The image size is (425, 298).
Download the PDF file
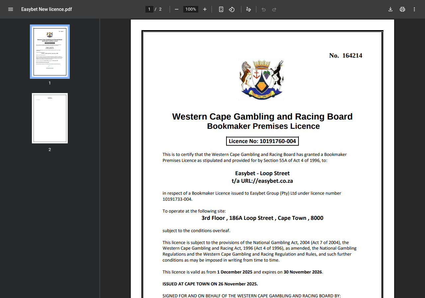(390, 9)
